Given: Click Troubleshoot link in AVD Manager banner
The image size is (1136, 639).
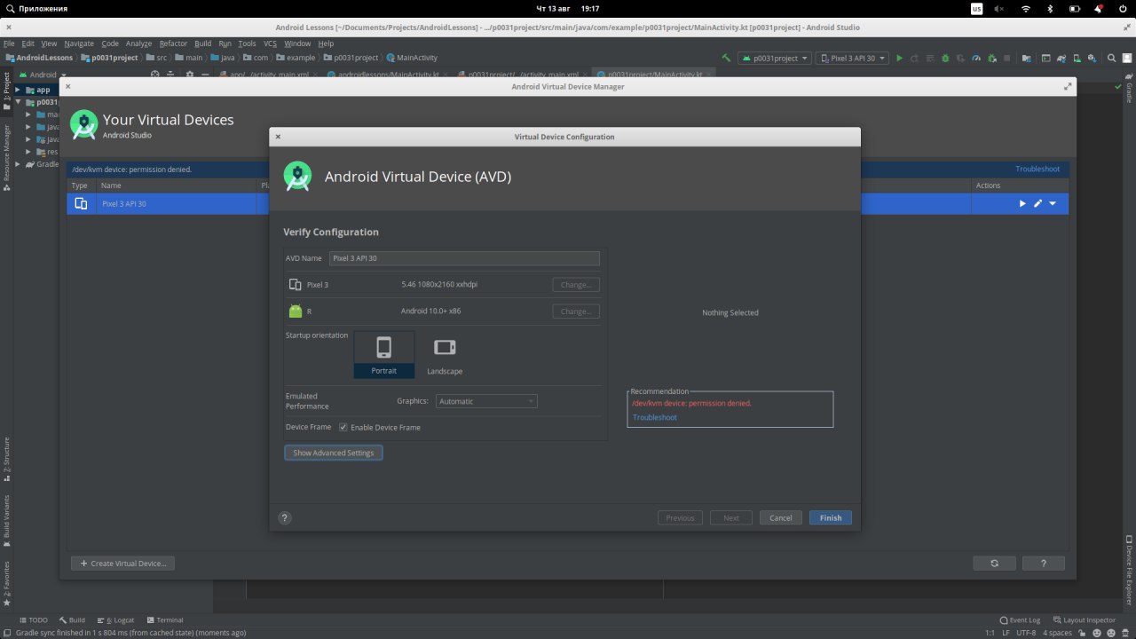Looking at the screenshot, I should click(1037, 169).
